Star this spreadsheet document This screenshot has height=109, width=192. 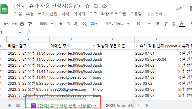click(87, 6)
